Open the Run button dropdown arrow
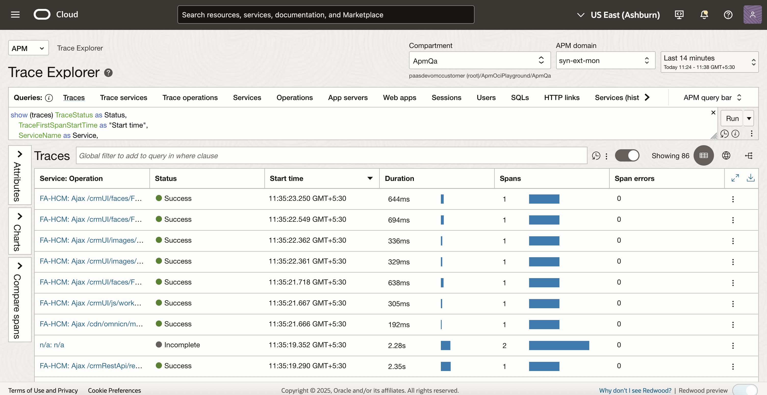767x395 pixels. 749,118
